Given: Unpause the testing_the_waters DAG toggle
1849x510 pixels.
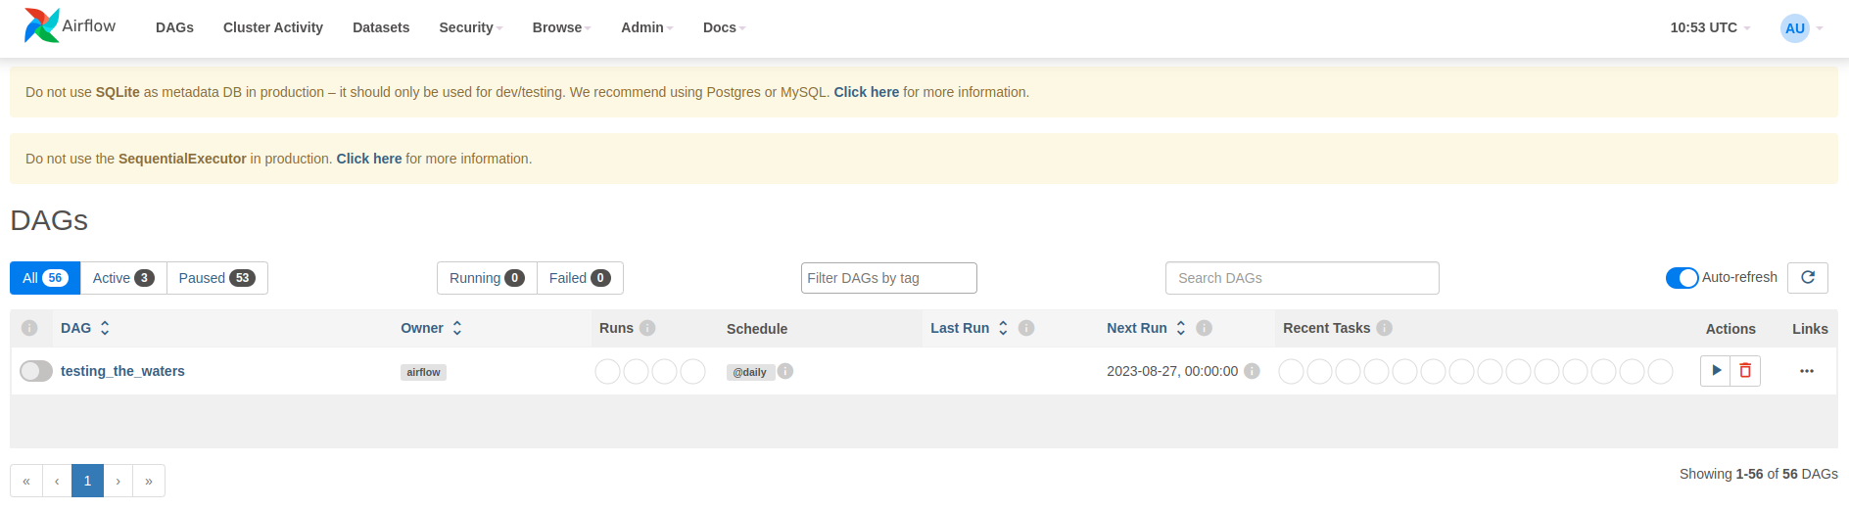Looking at the screenshot, I should (x=36, y=371).
